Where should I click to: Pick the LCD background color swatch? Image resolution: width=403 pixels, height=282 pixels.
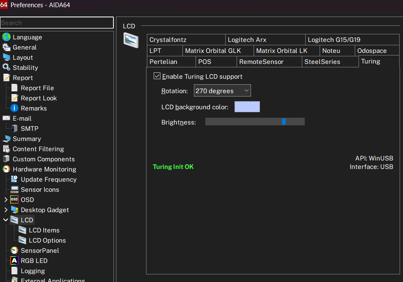(x=247, y=107)
